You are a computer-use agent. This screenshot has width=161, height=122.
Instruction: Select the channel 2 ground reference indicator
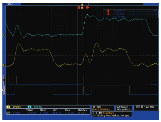[x=4, y=35]
